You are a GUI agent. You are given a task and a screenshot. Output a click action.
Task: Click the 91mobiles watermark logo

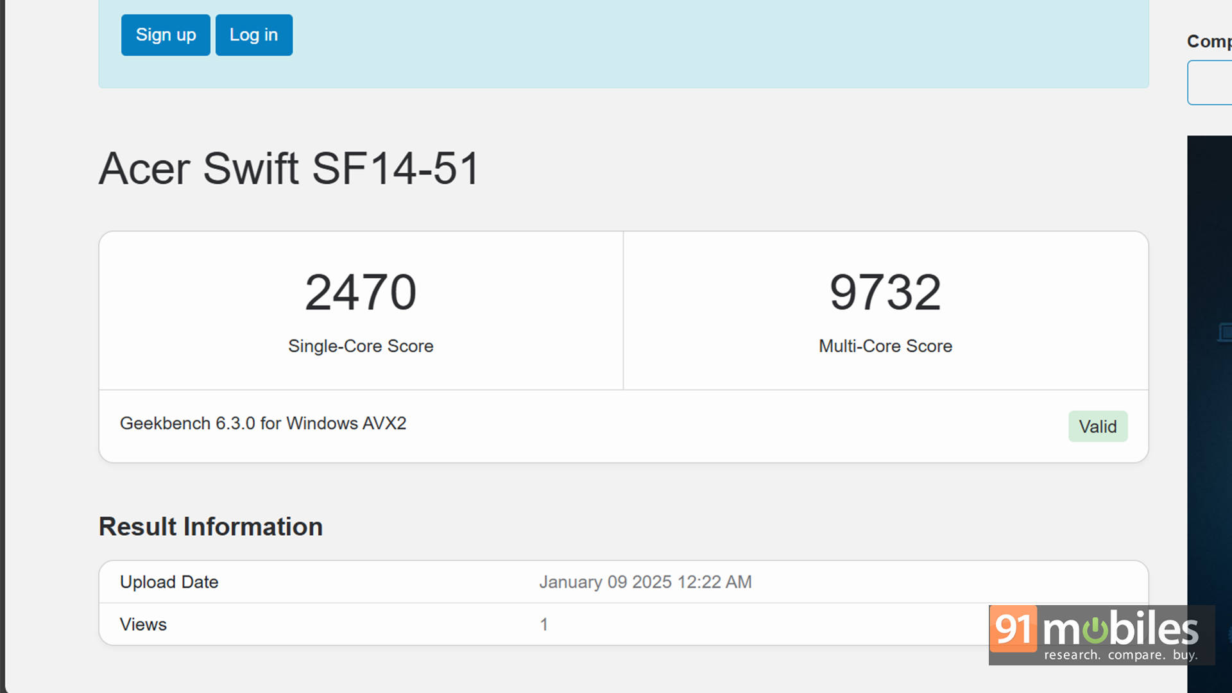(x=1101, y=635)
